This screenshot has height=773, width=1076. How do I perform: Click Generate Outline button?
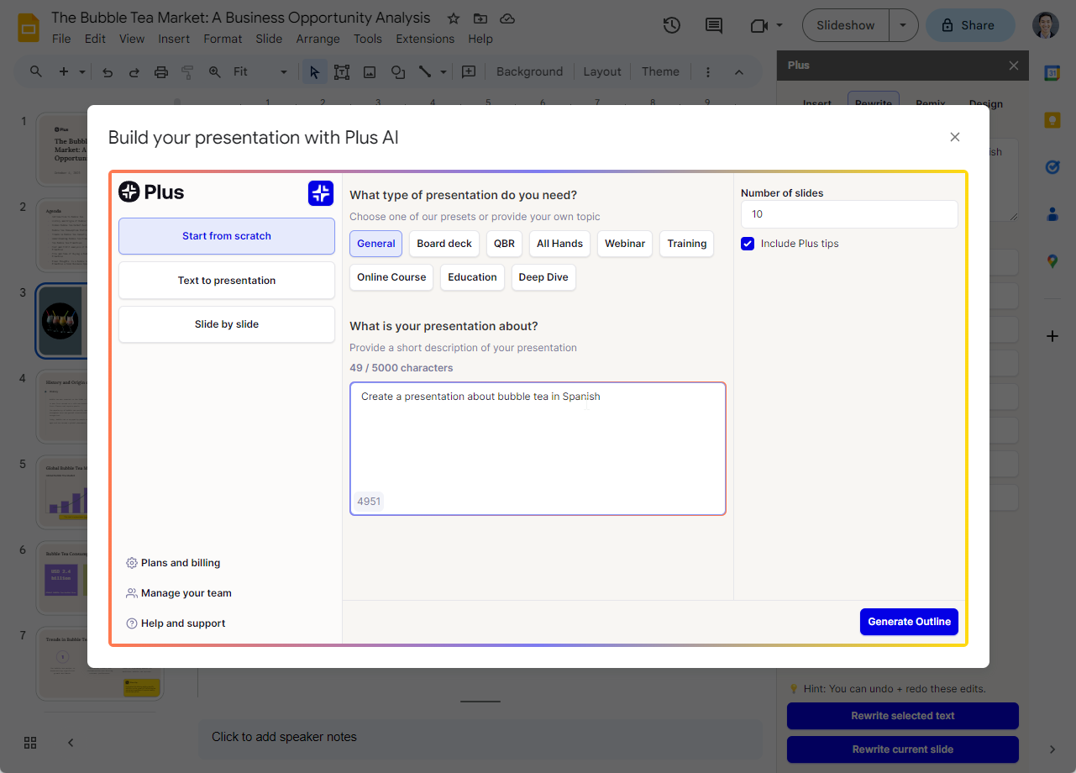(909, 622)
